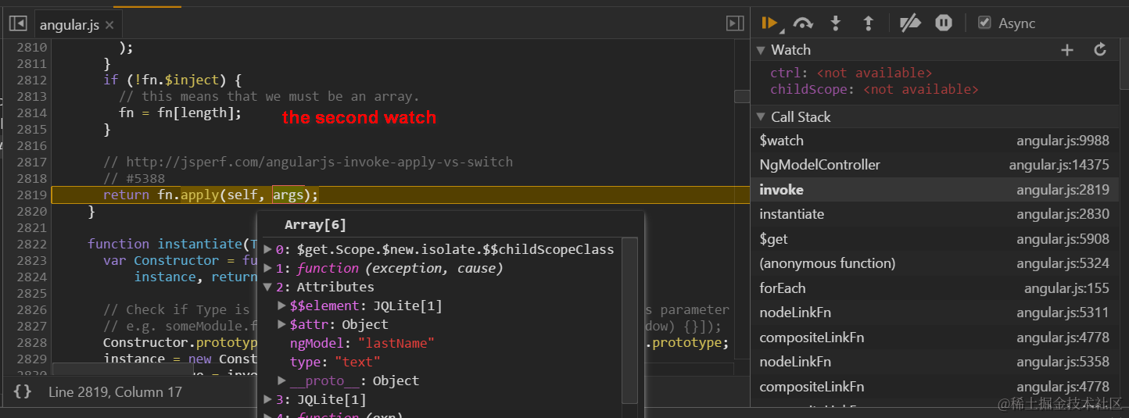Select the childScope watch expression
Viewport: 1129px width, 418px height.
coord(873,89)
